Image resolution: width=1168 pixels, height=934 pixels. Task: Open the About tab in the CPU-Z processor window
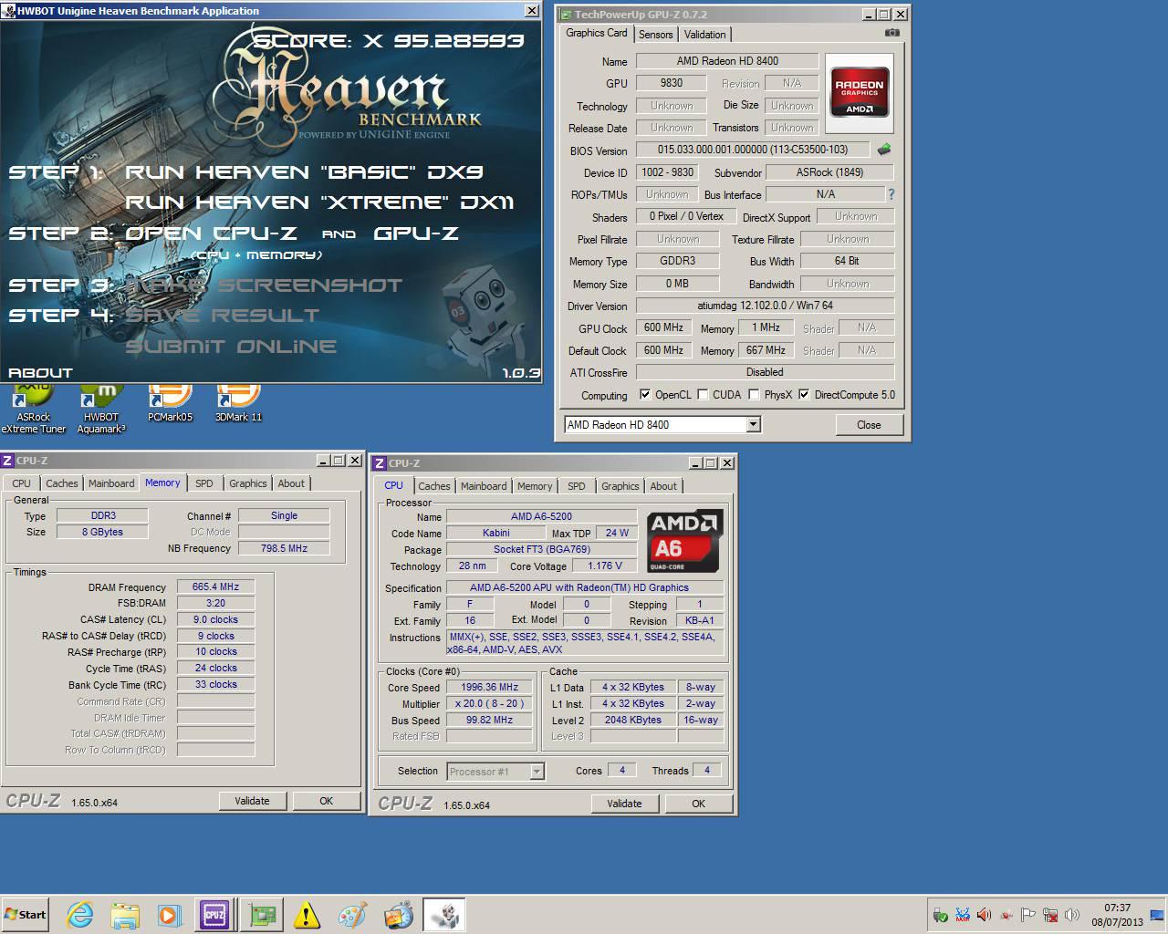coord(663,486)
